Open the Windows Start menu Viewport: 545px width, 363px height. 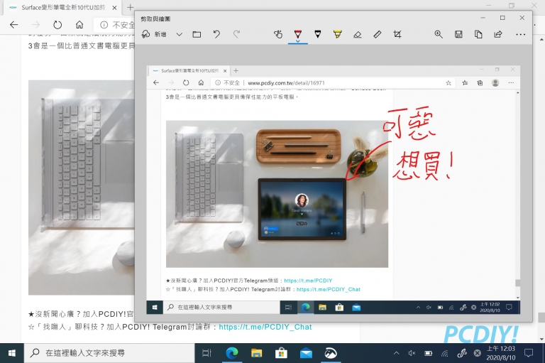[11, 353]
